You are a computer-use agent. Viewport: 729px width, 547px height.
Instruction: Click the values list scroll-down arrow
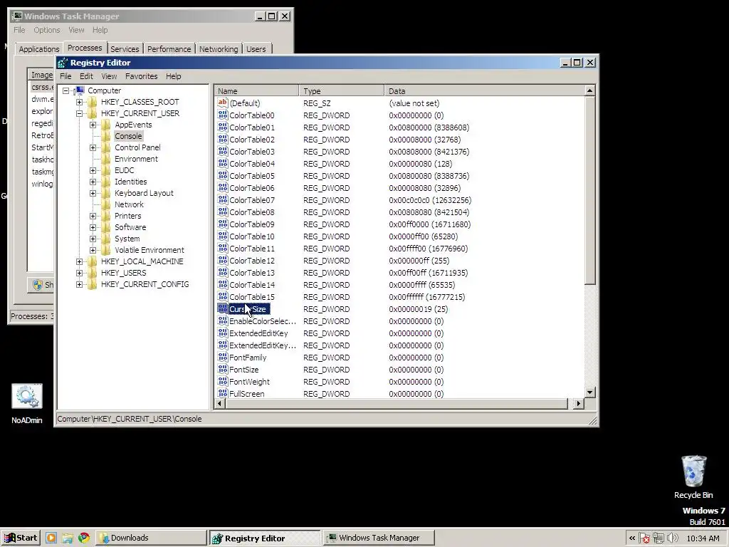(589, 392)
